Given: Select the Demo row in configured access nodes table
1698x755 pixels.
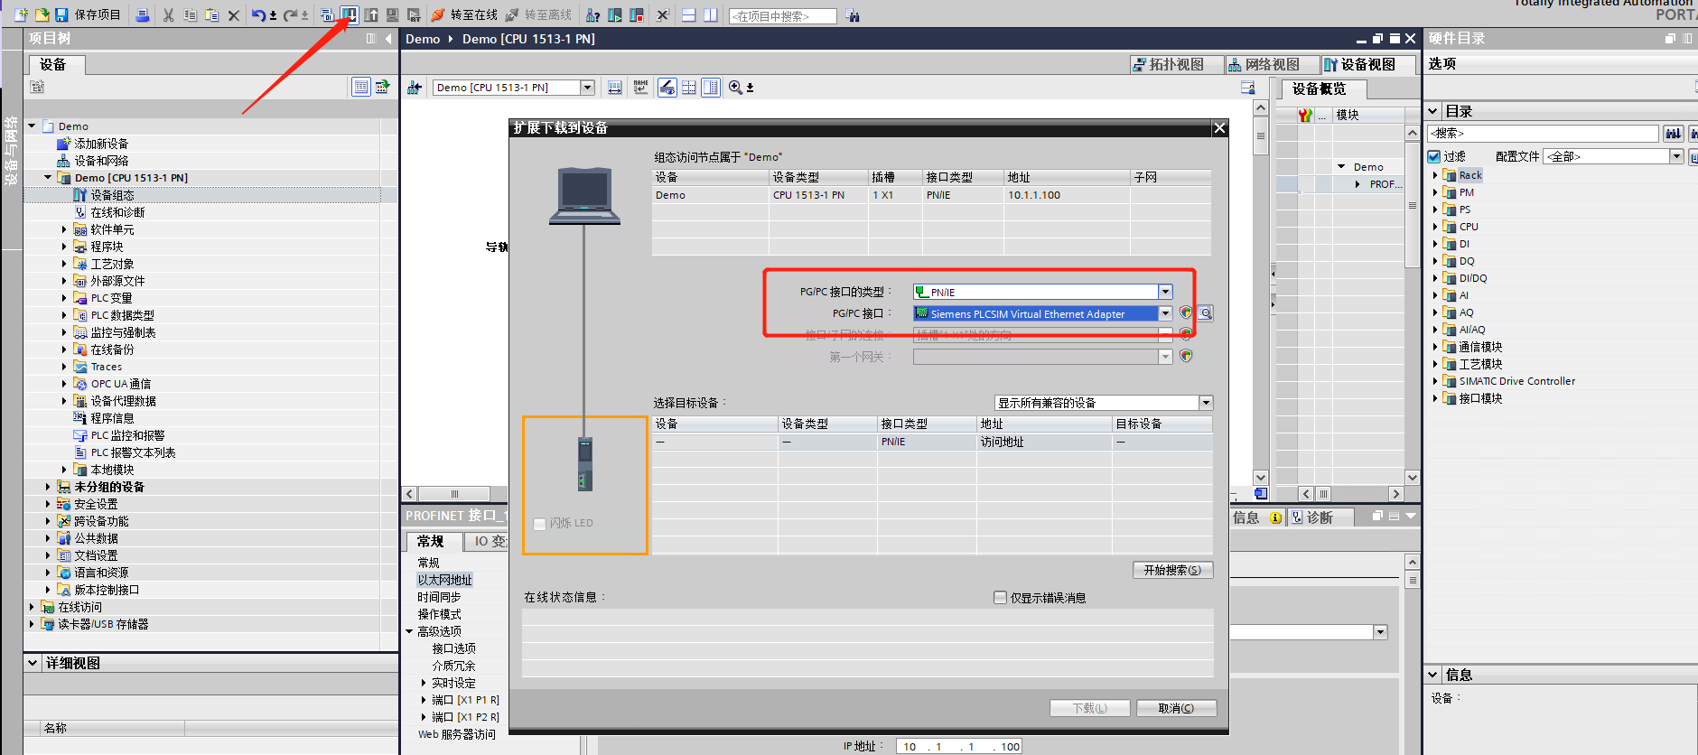Looking at the screenshot, I should [931, 195].
